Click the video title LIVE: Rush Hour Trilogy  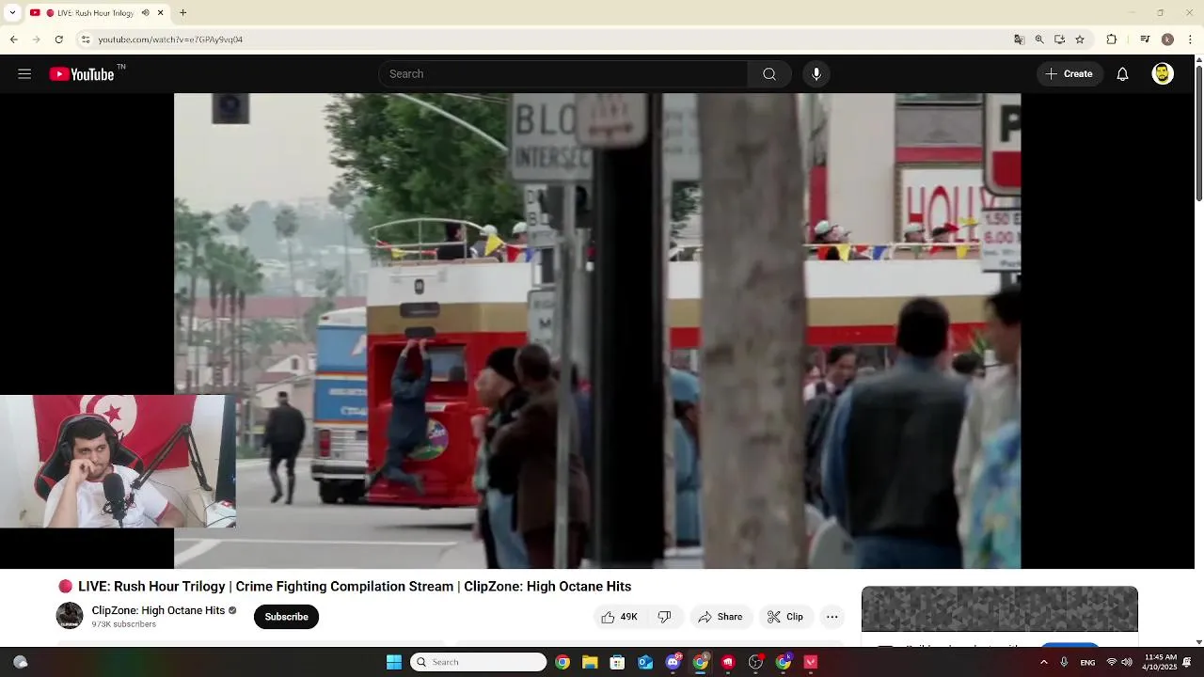click(355, 587)
